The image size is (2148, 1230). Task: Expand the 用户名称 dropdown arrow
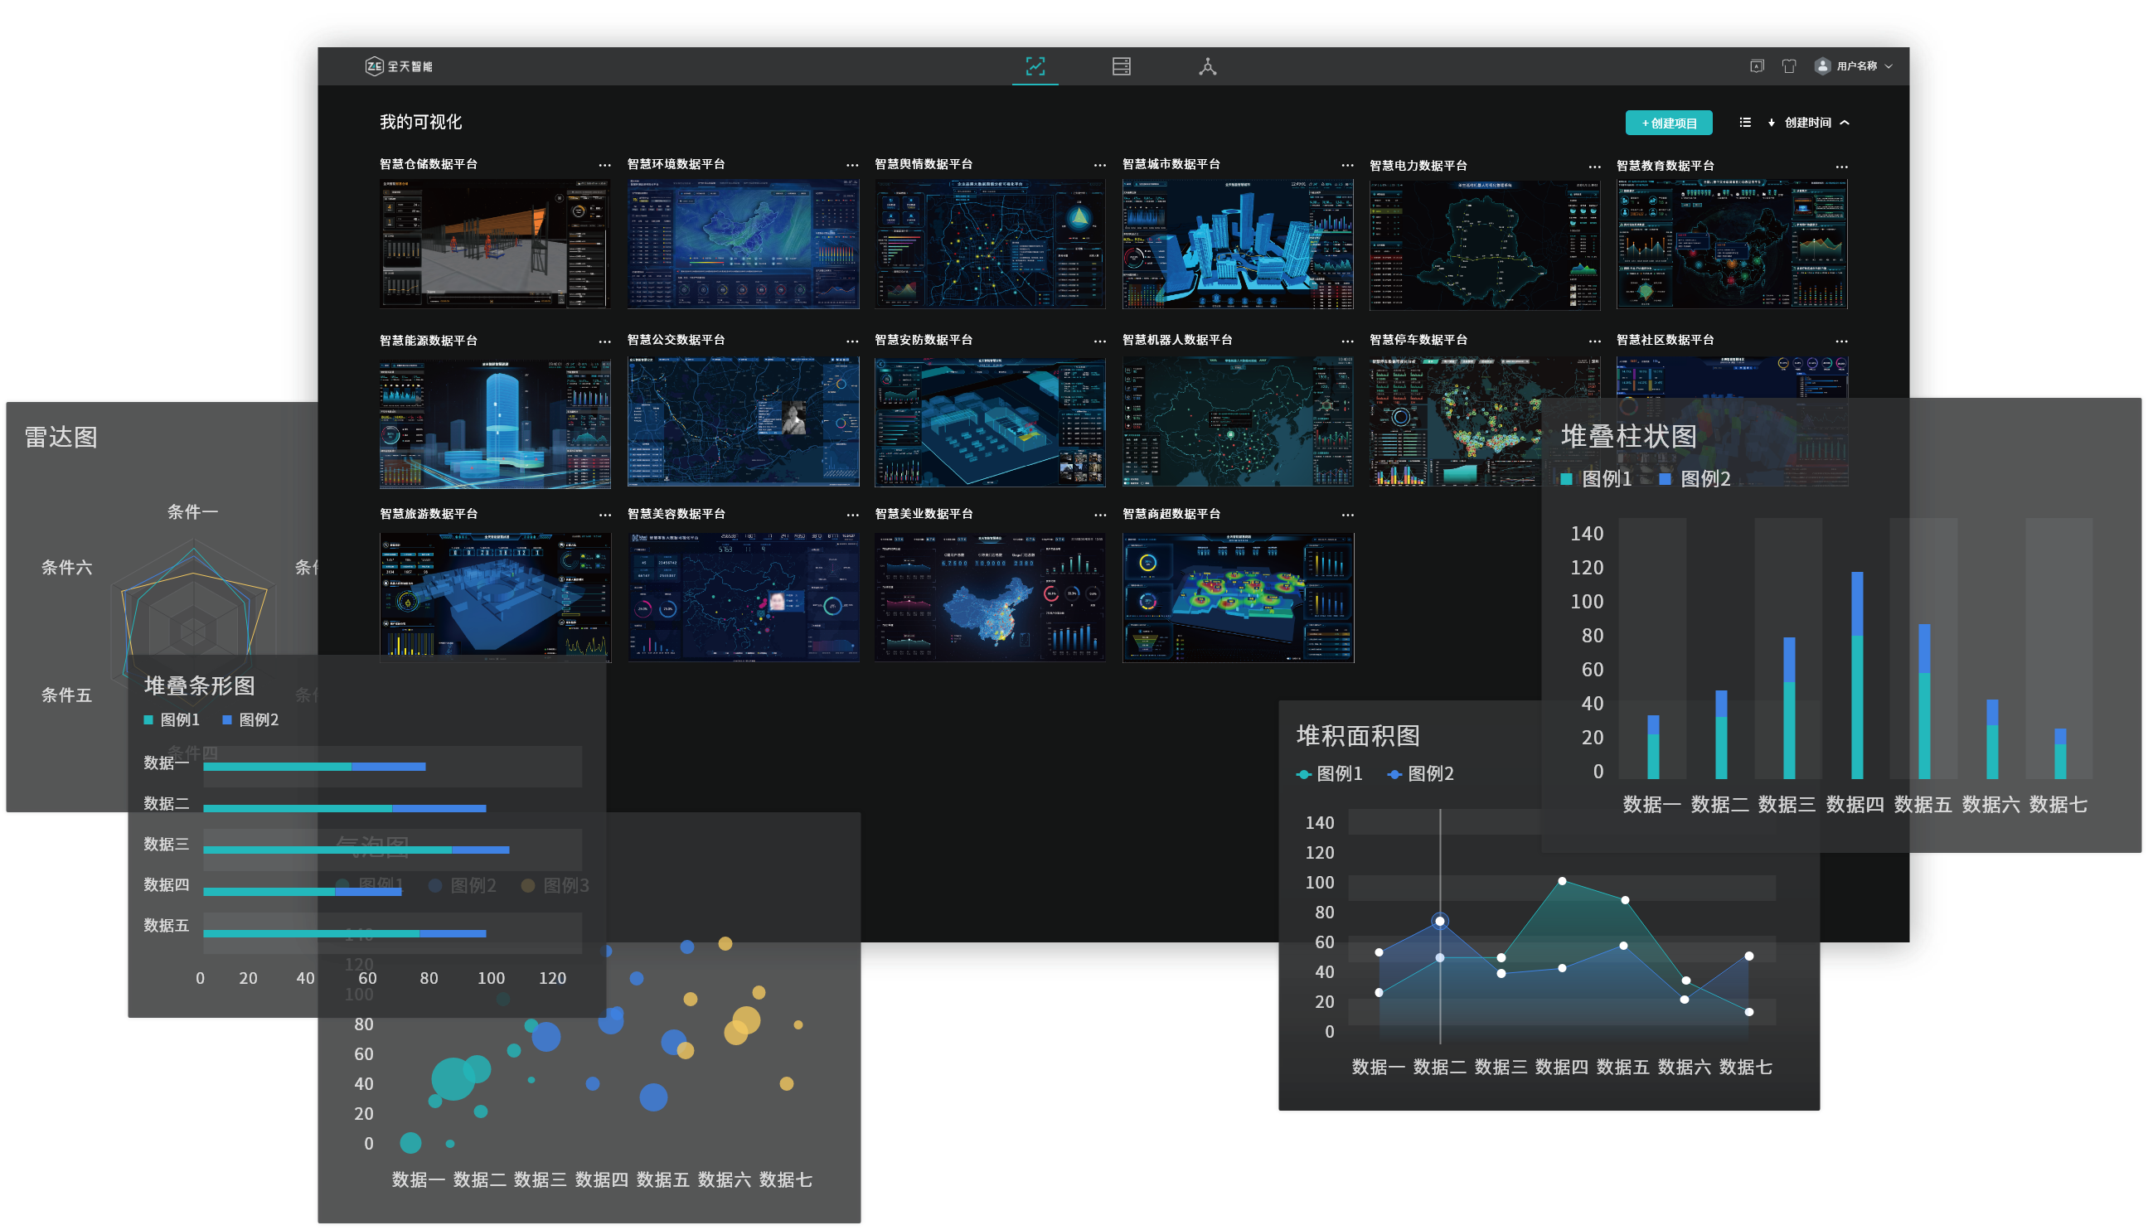pos(1889,66)
